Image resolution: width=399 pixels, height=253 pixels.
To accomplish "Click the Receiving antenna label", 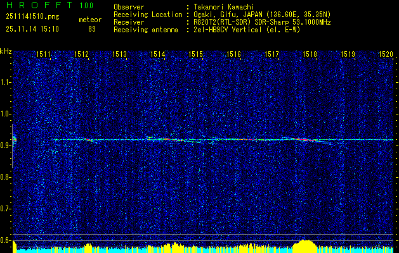I will click(146, 30).
